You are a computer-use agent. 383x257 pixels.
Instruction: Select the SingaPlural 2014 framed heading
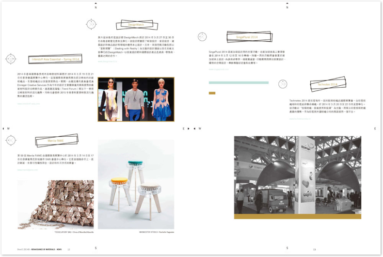(x=249, y=37)
